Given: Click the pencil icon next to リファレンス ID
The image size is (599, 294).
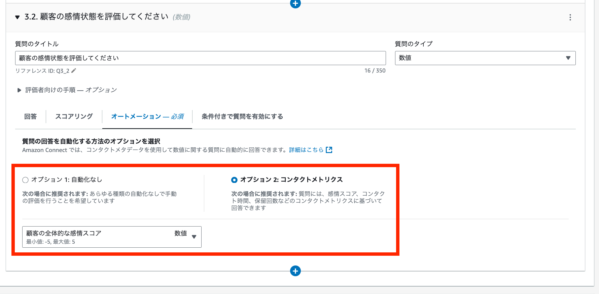Looking at the screenshot, I should pos(74,70).
